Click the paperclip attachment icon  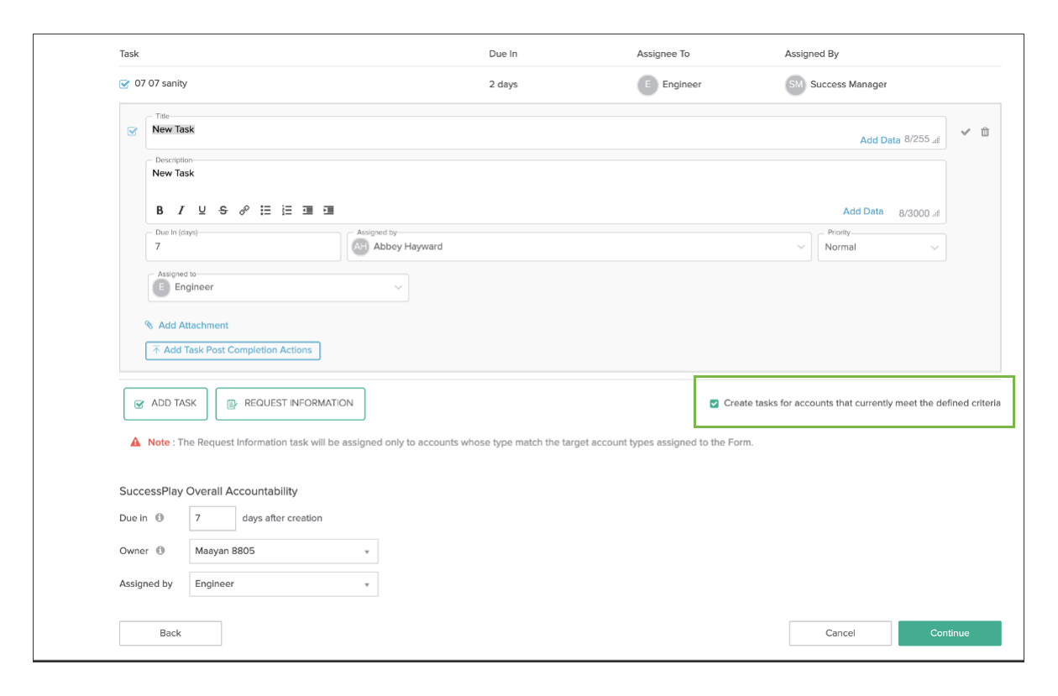(149, 325)
